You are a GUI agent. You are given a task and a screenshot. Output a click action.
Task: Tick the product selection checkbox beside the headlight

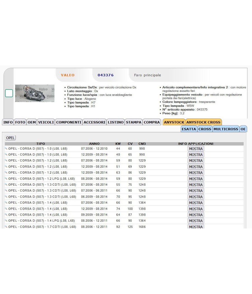pyautogui.click(x=9, y=93)
